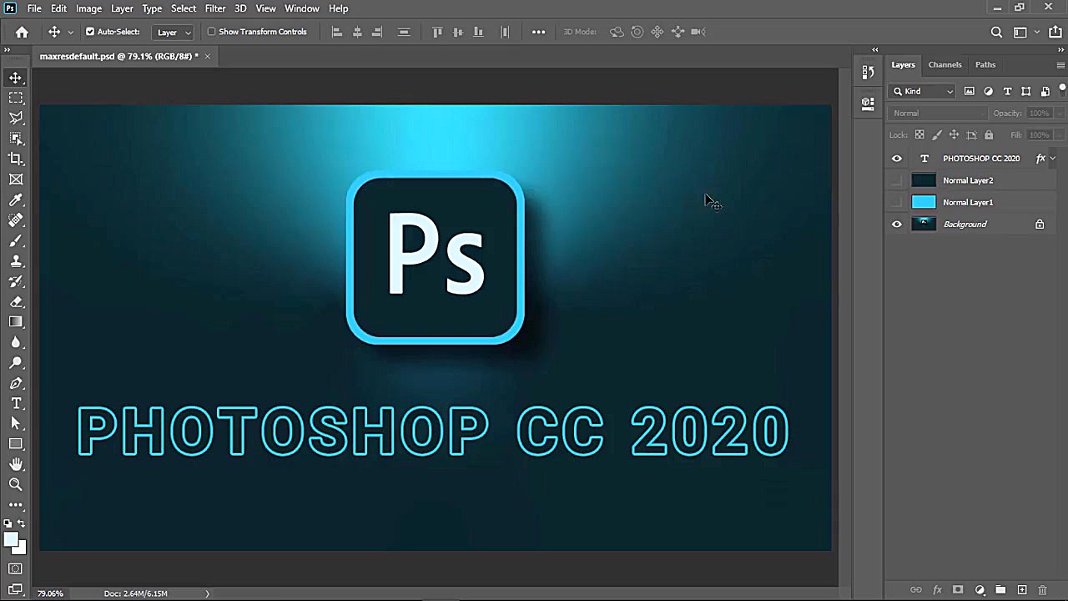The image size is (1068, 601).
Task: Toggle layer filtering on/off switch
Action: (x=1063, y=89)
